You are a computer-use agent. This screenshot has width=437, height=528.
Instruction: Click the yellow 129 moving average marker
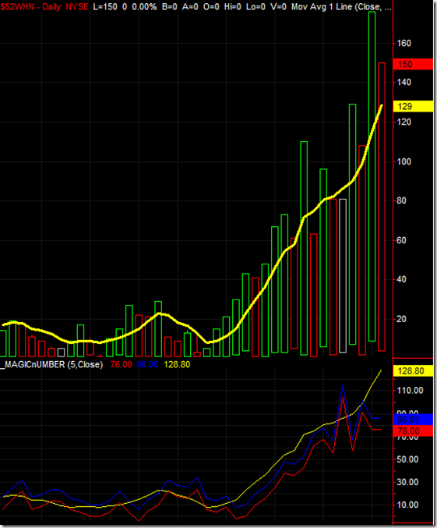[413, 106]
